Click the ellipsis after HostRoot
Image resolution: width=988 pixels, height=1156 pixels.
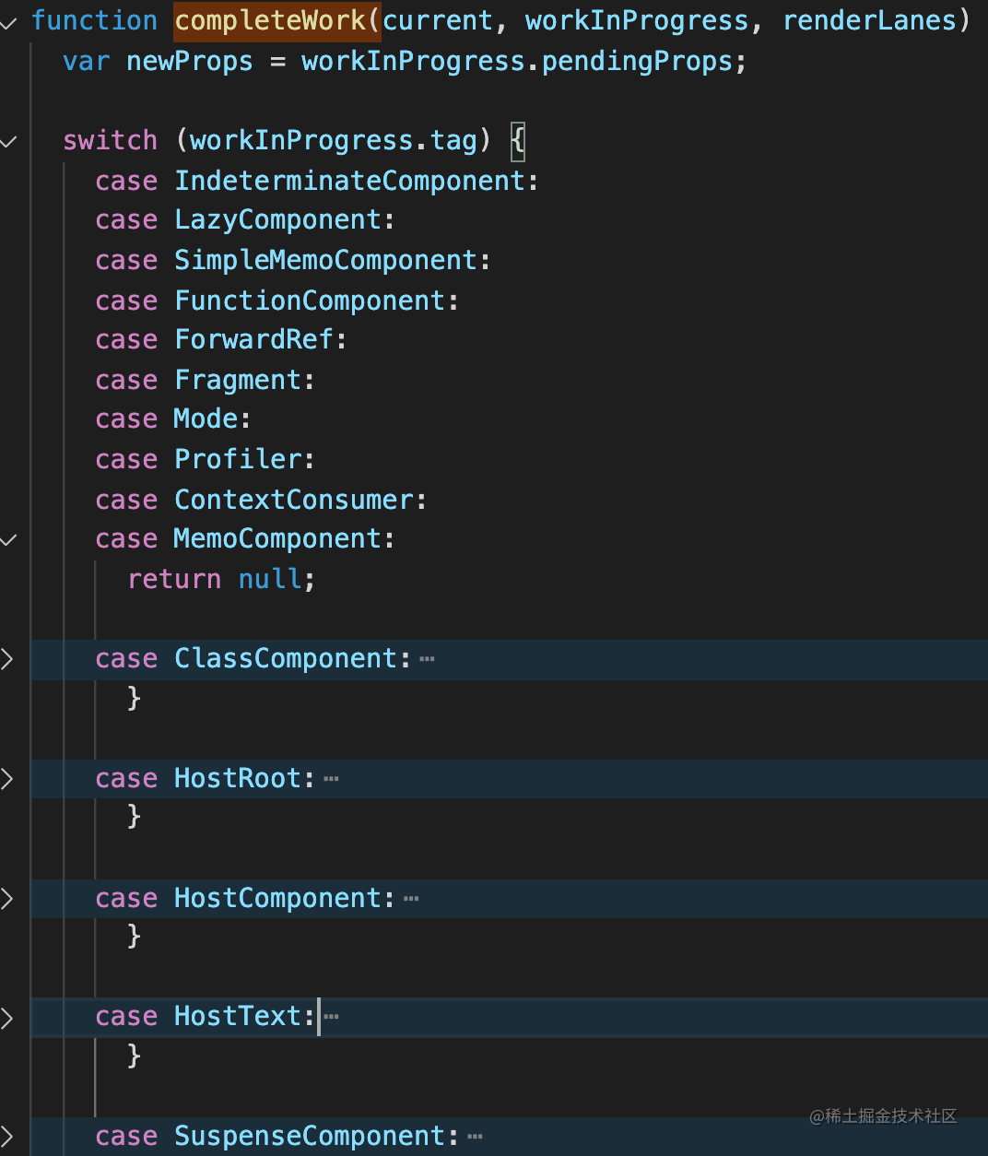pyautogui.click(x=331, y=779)
